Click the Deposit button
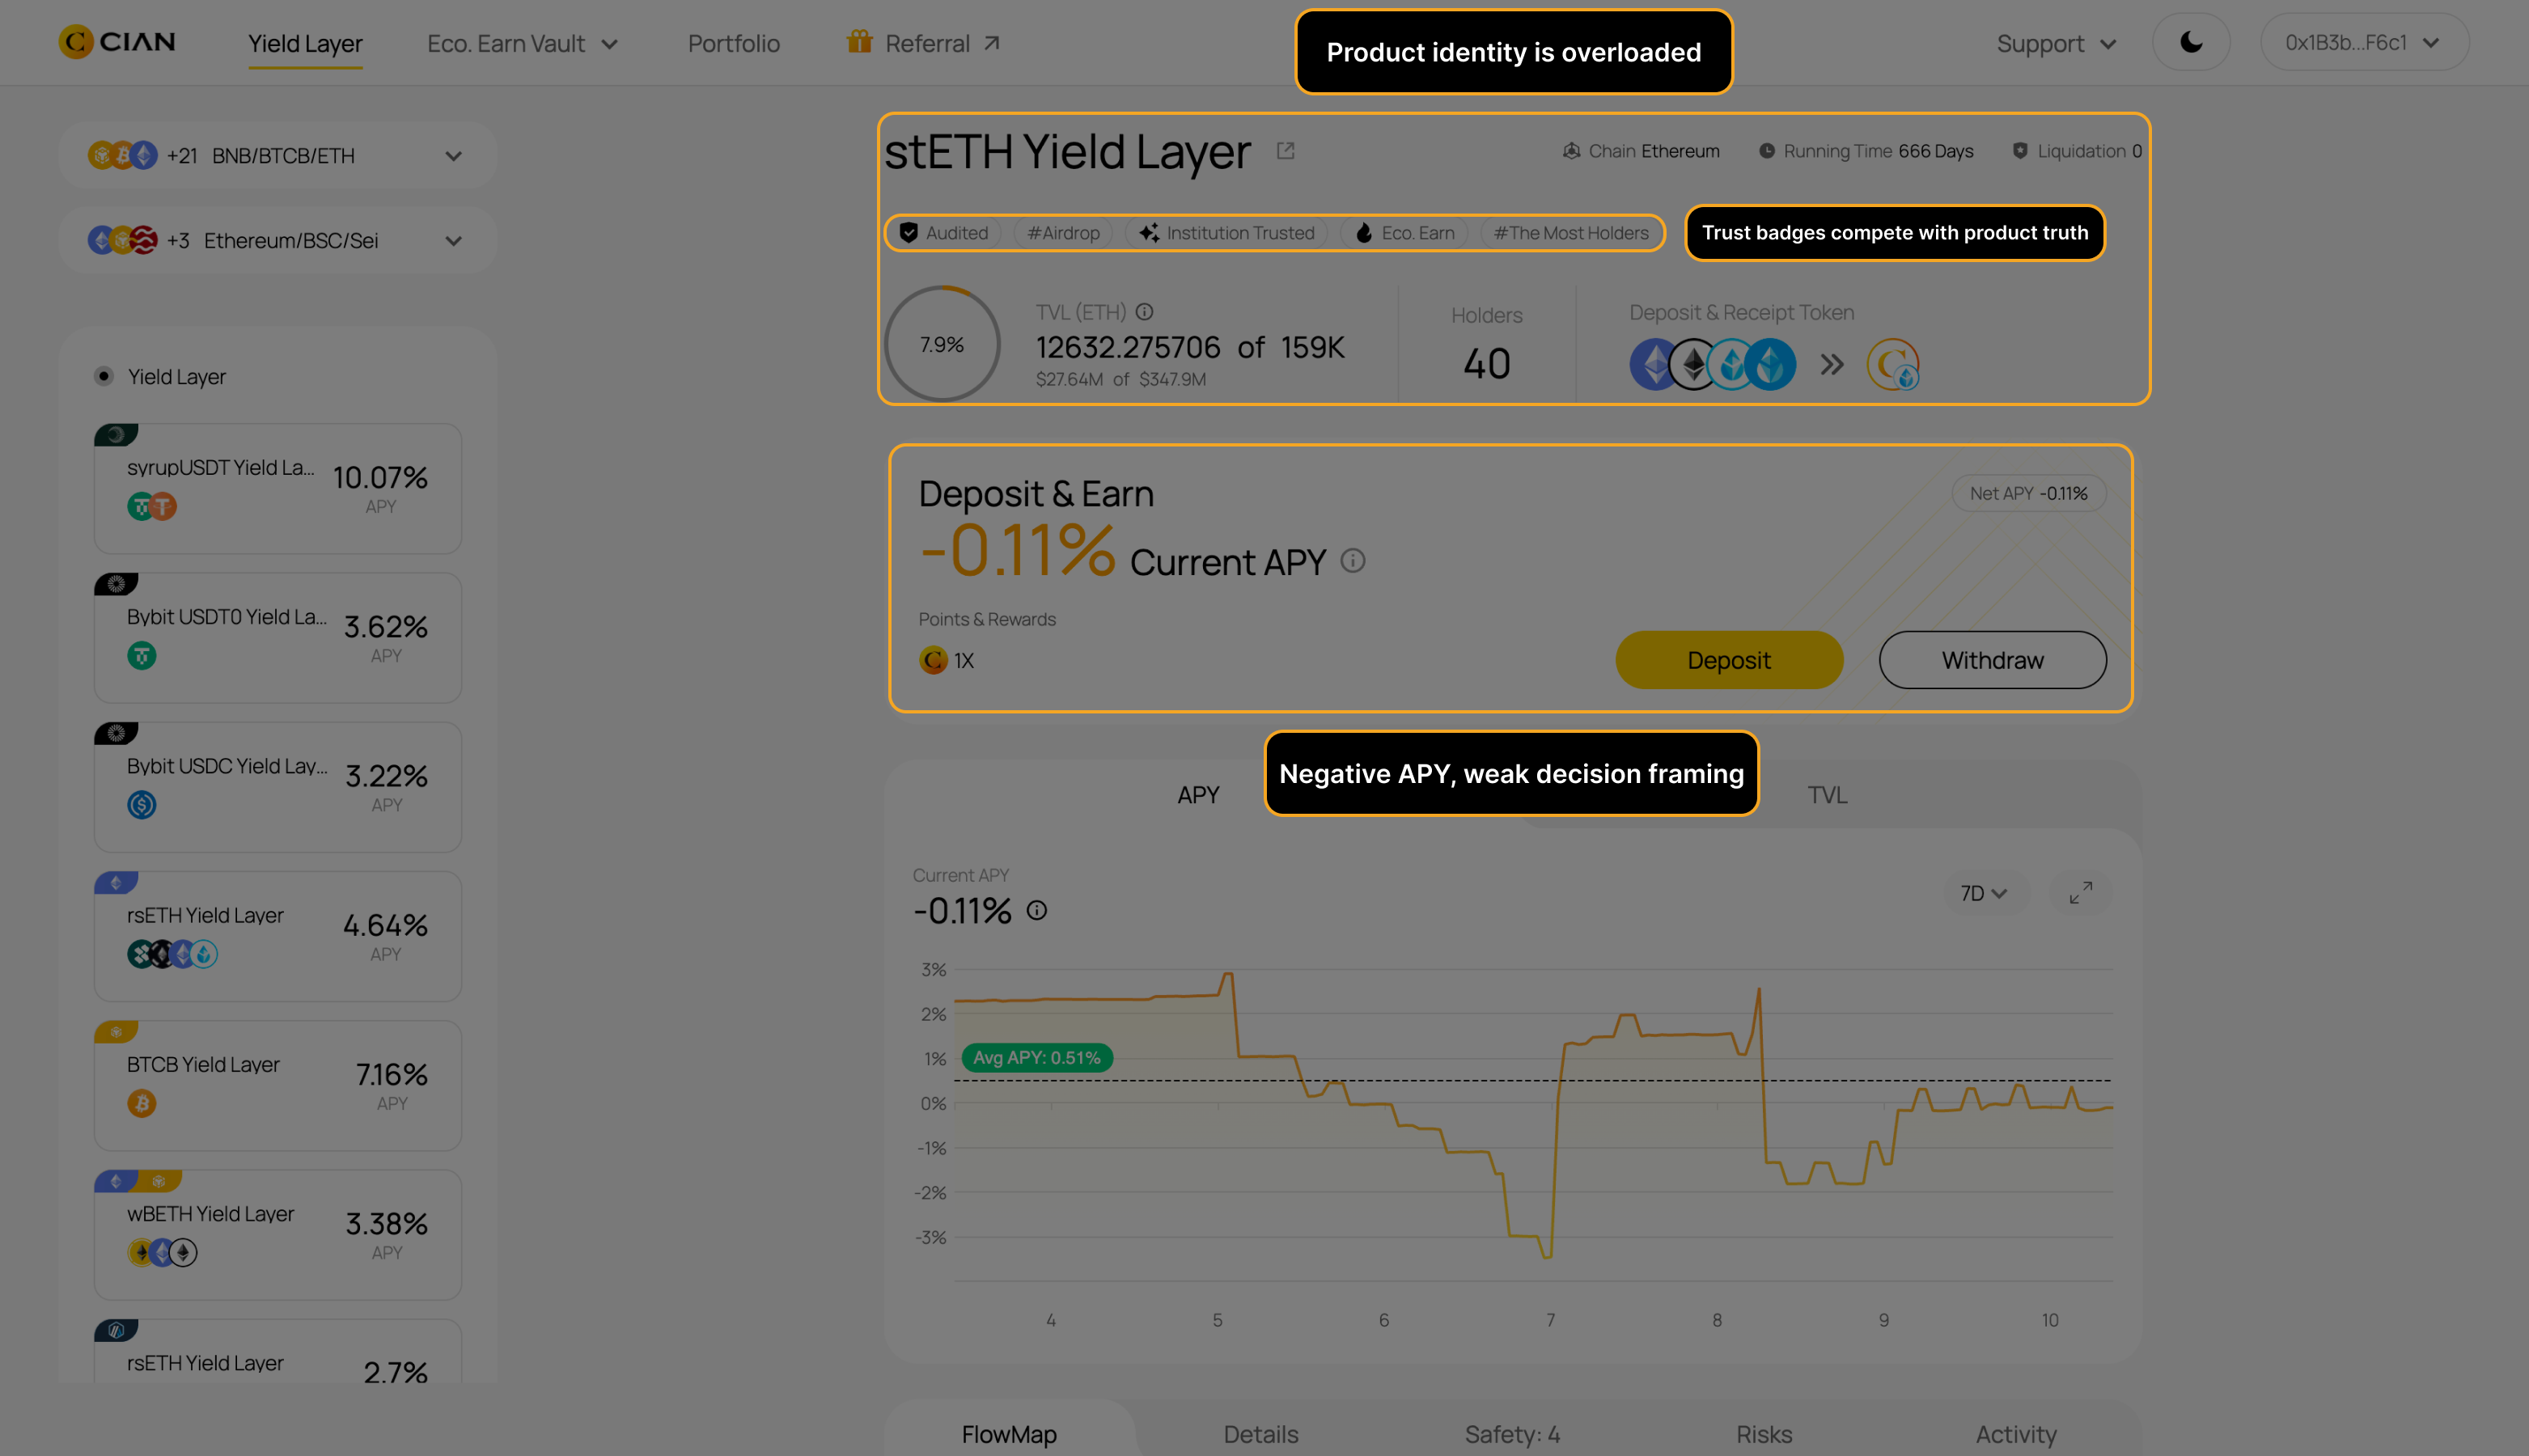The image size is (2529, 1456). coord(1728,660)
